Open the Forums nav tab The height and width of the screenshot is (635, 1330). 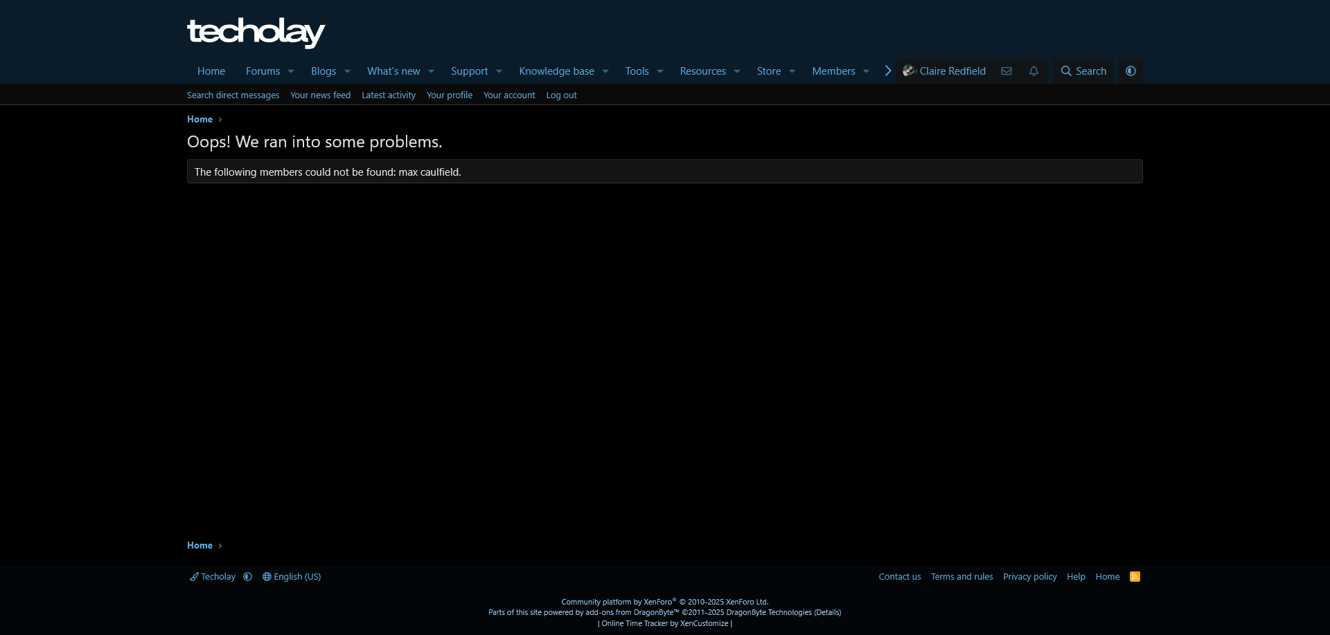coord(263,71)
